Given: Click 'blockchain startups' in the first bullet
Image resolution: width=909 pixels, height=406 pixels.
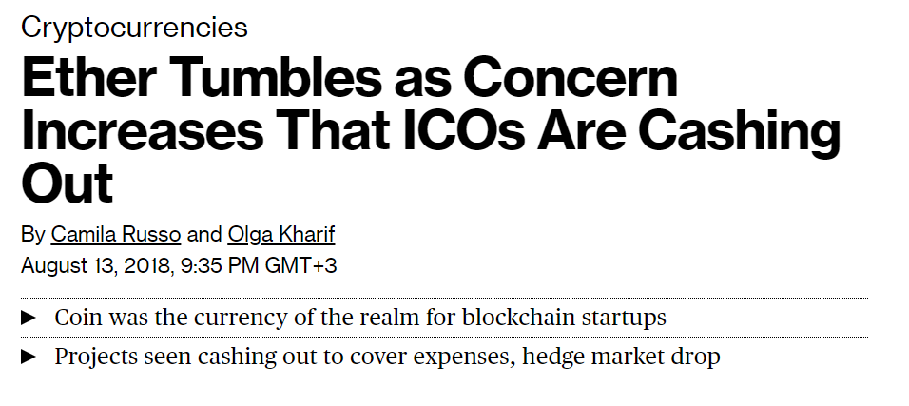Looking at the screenshot, I should 564,318.
